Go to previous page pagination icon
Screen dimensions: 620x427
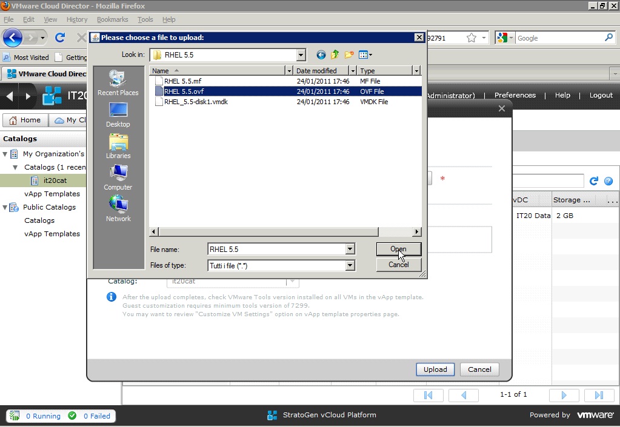pyautogui.click(x=464, y=395)
